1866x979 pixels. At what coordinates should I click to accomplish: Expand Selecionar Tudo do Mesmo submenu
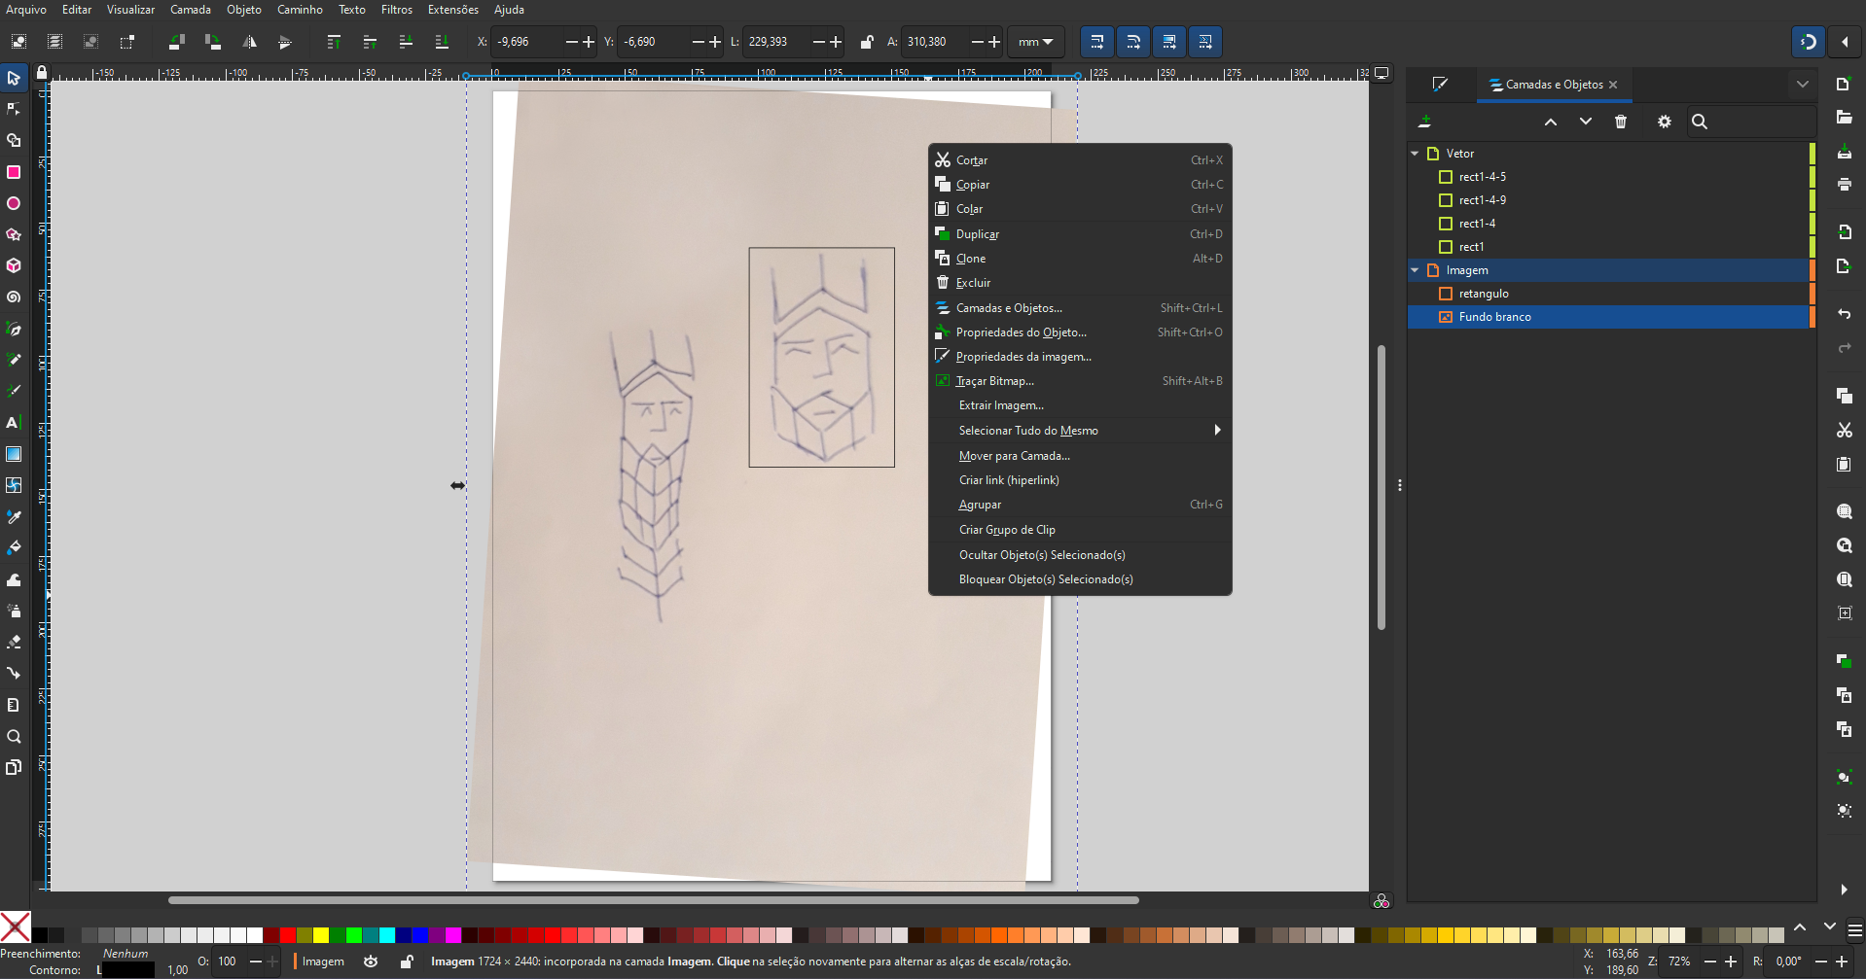tap(1080, 431)
